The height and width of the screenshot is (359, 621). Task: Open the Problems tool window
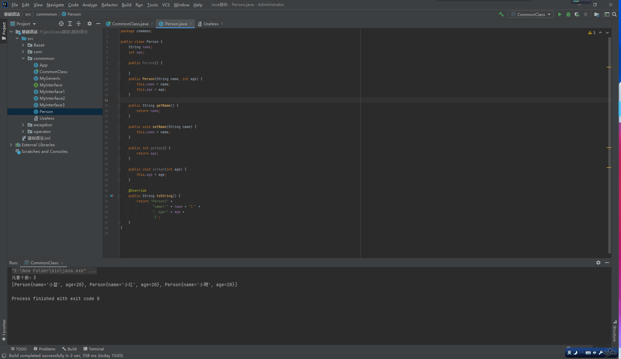44,349
